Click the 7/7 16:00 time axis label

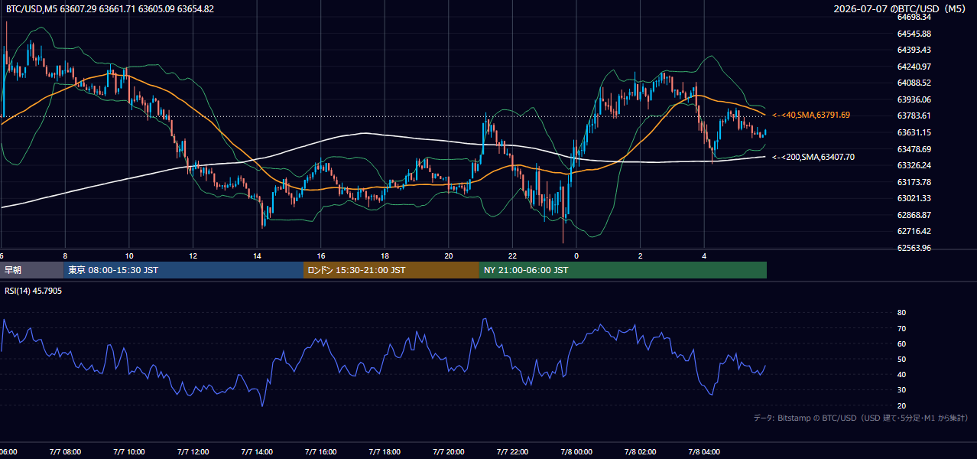pyautogui.click(x=321, y=452)
